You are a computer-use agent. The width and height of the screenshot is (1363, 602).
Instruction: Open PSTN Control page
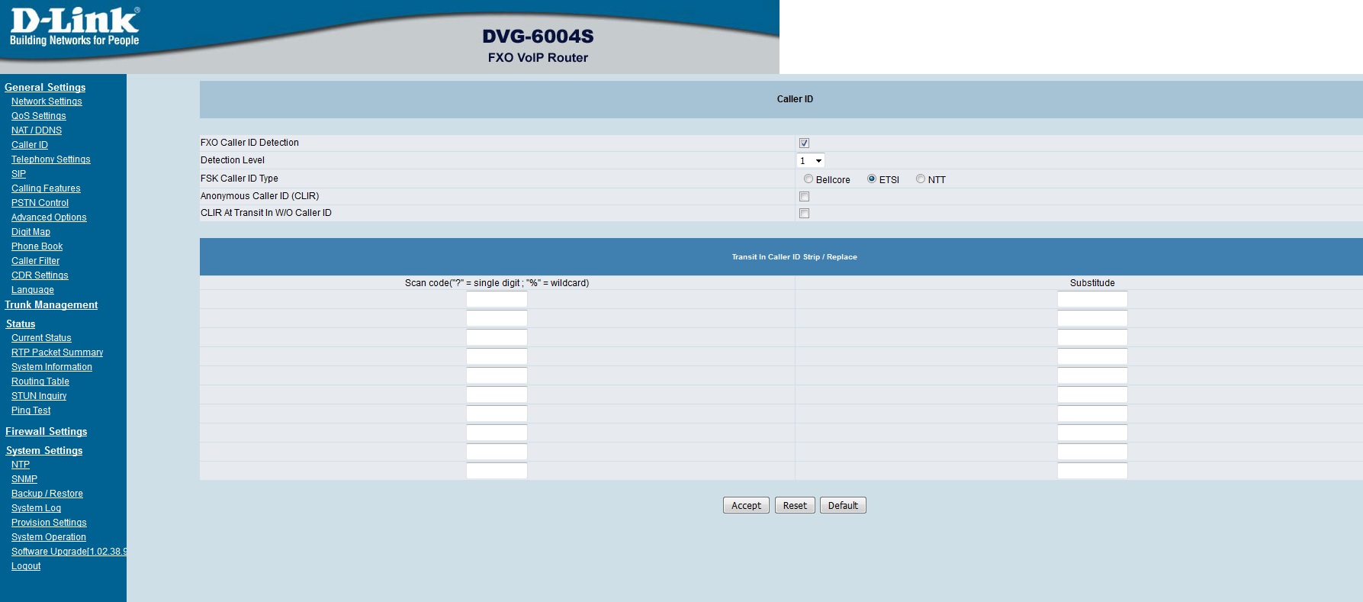click(40, 203)
